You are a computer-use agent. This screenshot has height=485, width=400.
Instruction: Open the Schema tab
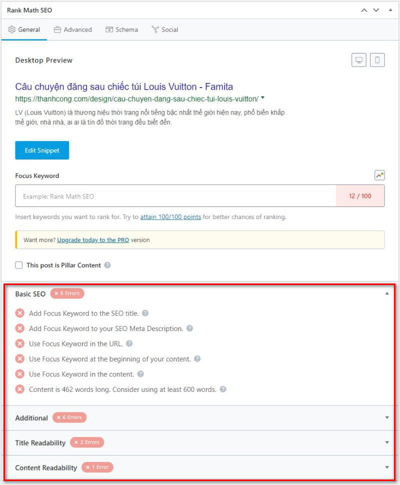point(121,29)
